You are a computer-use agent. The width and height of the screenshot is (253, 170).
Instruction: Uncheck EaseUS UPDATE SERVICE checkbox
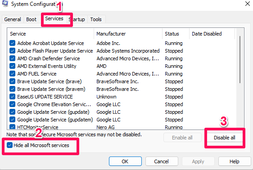(13, 97)
